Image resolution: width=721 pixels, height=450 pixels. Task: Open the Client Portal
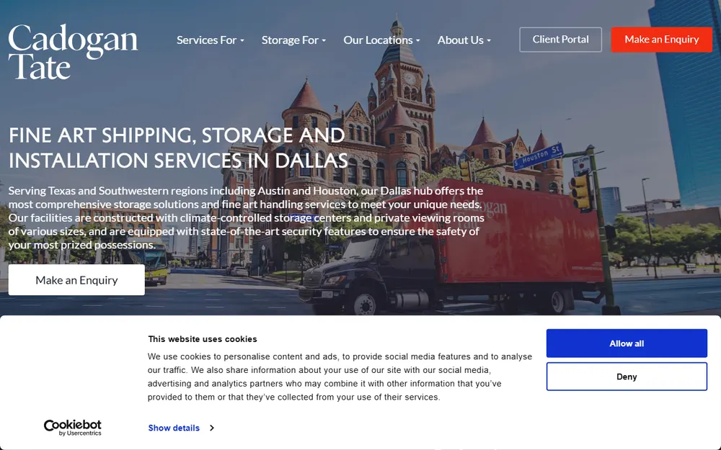coord(560,40)
